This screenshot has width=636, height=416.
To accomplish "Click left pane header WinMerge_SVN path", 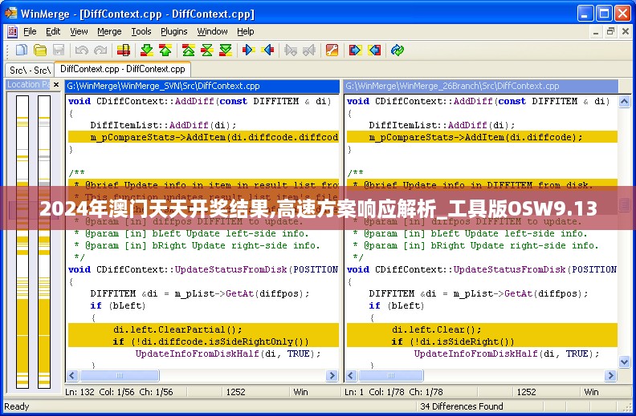I will pos(202,86).
